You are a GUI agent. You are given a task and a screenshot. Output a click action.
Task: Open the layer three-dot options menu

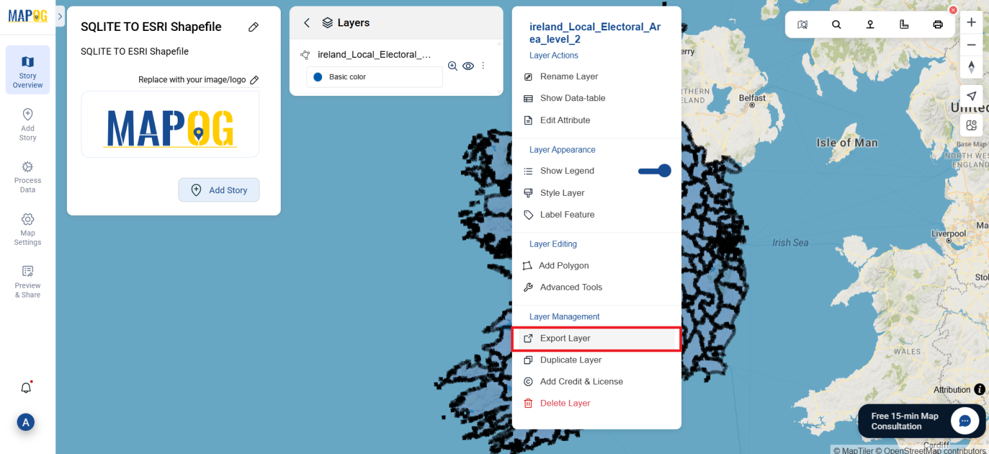pyautogui.click(x=483, y=66)
